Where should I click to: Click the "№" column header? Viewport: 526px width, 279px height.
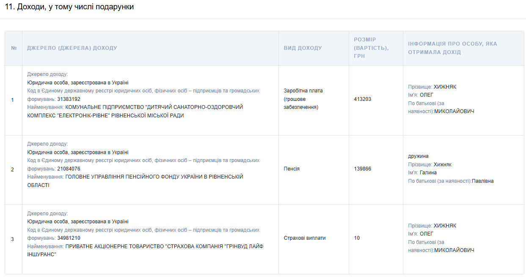[14, 48]
